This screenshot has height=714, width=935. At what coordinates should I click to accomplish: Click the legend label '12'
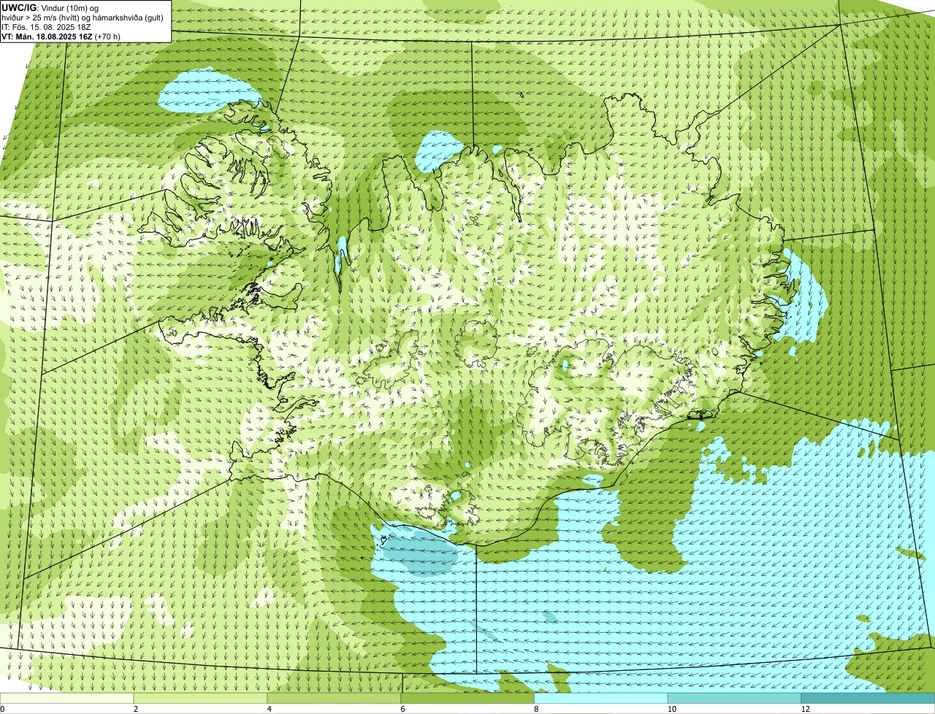tap(804, 709)
